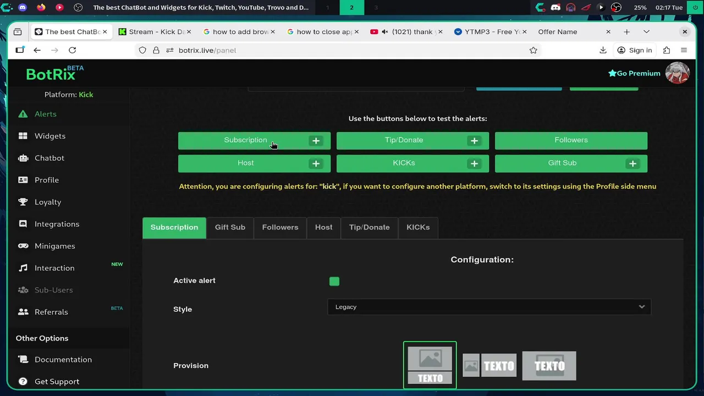Select the image-above-text provision layout
The height and width of the screenshot is (396, 704).
[430, 365]
